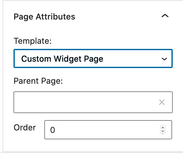The height and width of the screenshot is (154, 183).
Task: Click the Template dropdown arrow icon
Action: [x=164, y=59]
